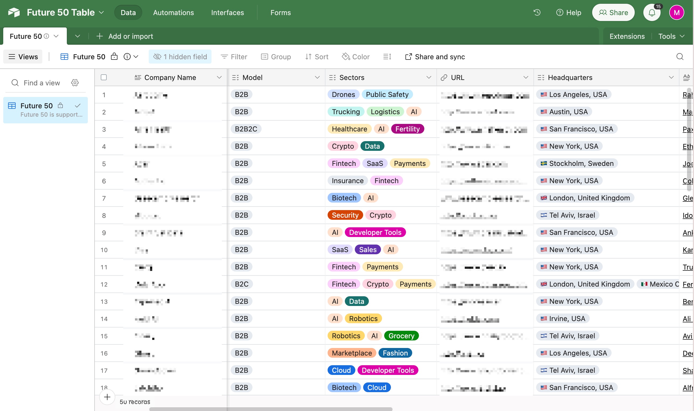Tick the select-all records checkbox
Viewport: 694px width, 411px height.
[104, 77]
